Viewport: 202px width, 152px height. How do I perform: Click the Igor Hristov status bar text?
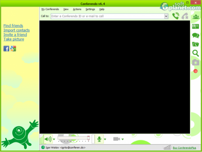(x=65, y=148)
